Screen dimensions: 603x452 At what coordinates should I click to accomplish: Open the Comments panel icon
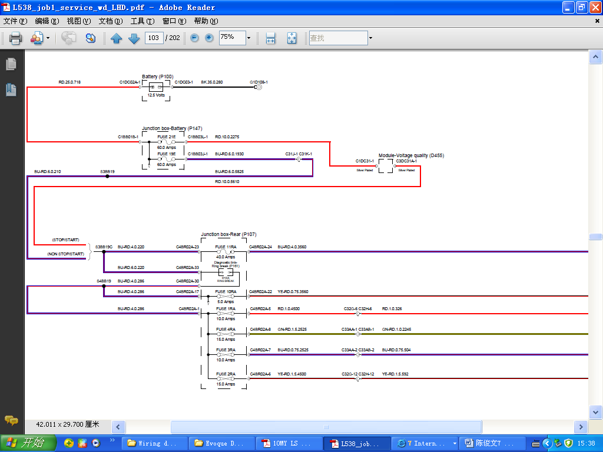tap(11, 420)
